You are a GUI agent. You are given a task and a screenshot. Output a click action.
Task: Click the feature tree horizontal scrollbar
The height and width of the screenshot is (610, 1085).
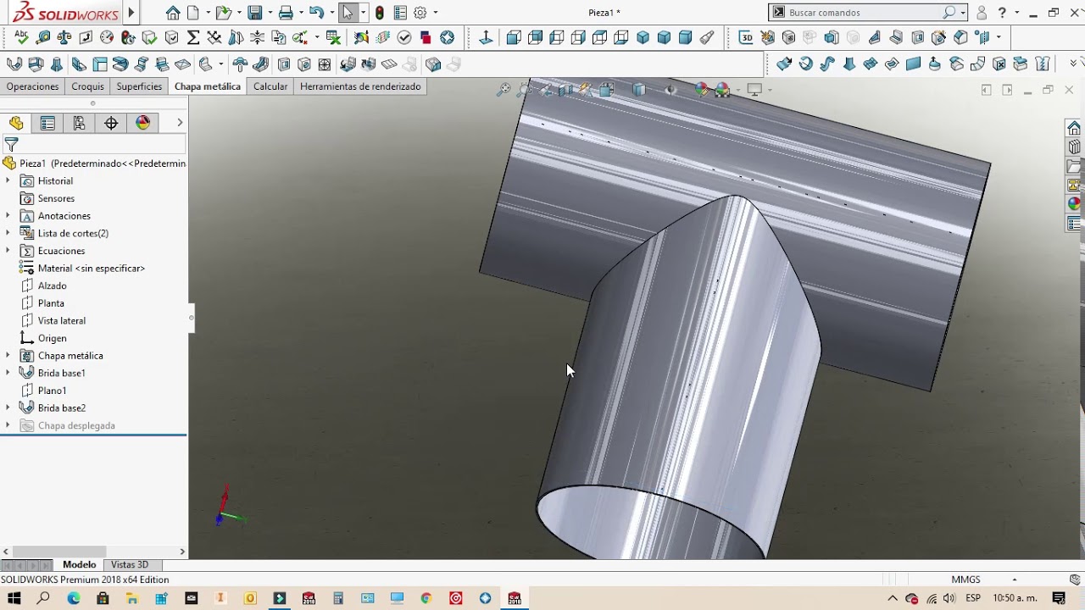(59, 552)
